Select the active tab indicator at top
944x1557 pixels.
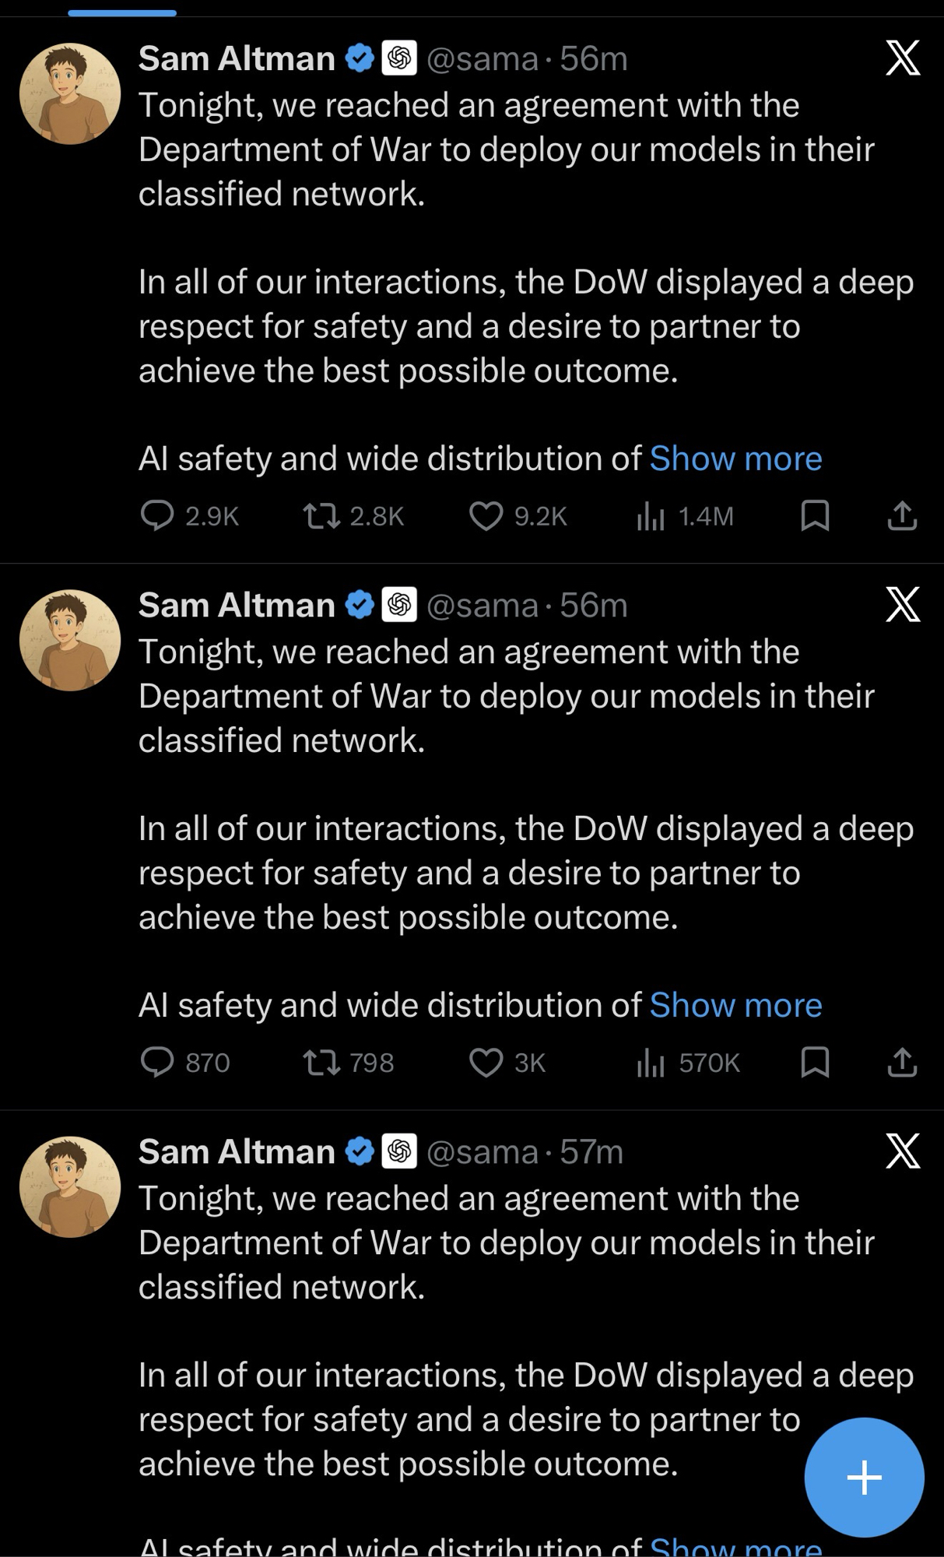click(x=122, y=12)
